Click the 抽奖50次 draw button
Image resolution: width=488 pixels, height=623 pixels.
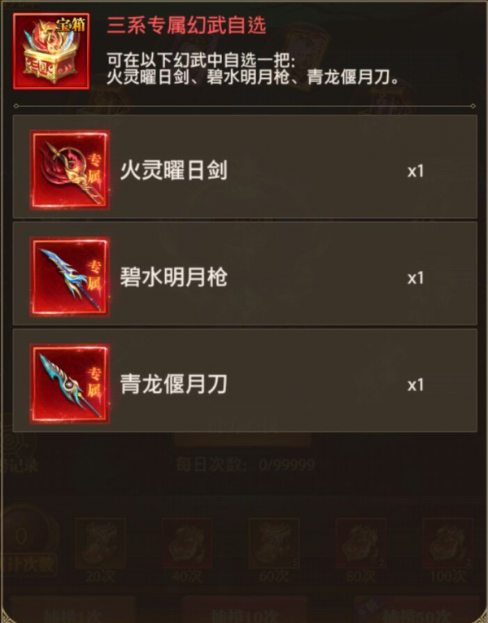tap(416, 609)
